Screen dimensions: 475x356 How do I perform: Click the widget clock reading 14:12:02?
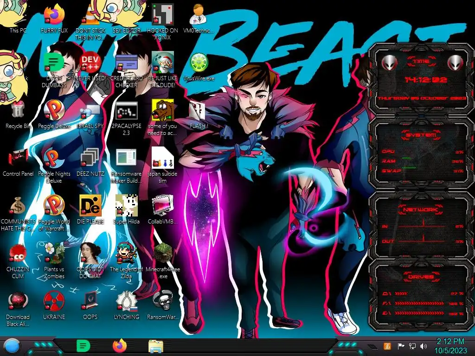pyautogui.click(x=426, y=80)
